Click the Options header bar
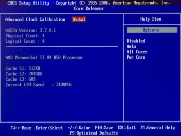This screenshot has width=181, height=136. click(x=152, y=30)
